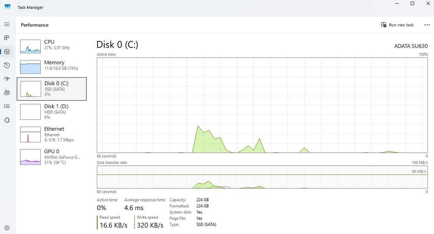
Task: Click the Run new task icon
Action: point(384,25)
